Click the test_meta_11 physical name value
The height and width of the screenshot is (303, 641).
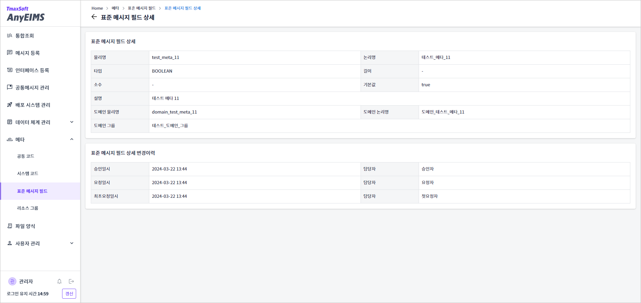click(166, 57)
